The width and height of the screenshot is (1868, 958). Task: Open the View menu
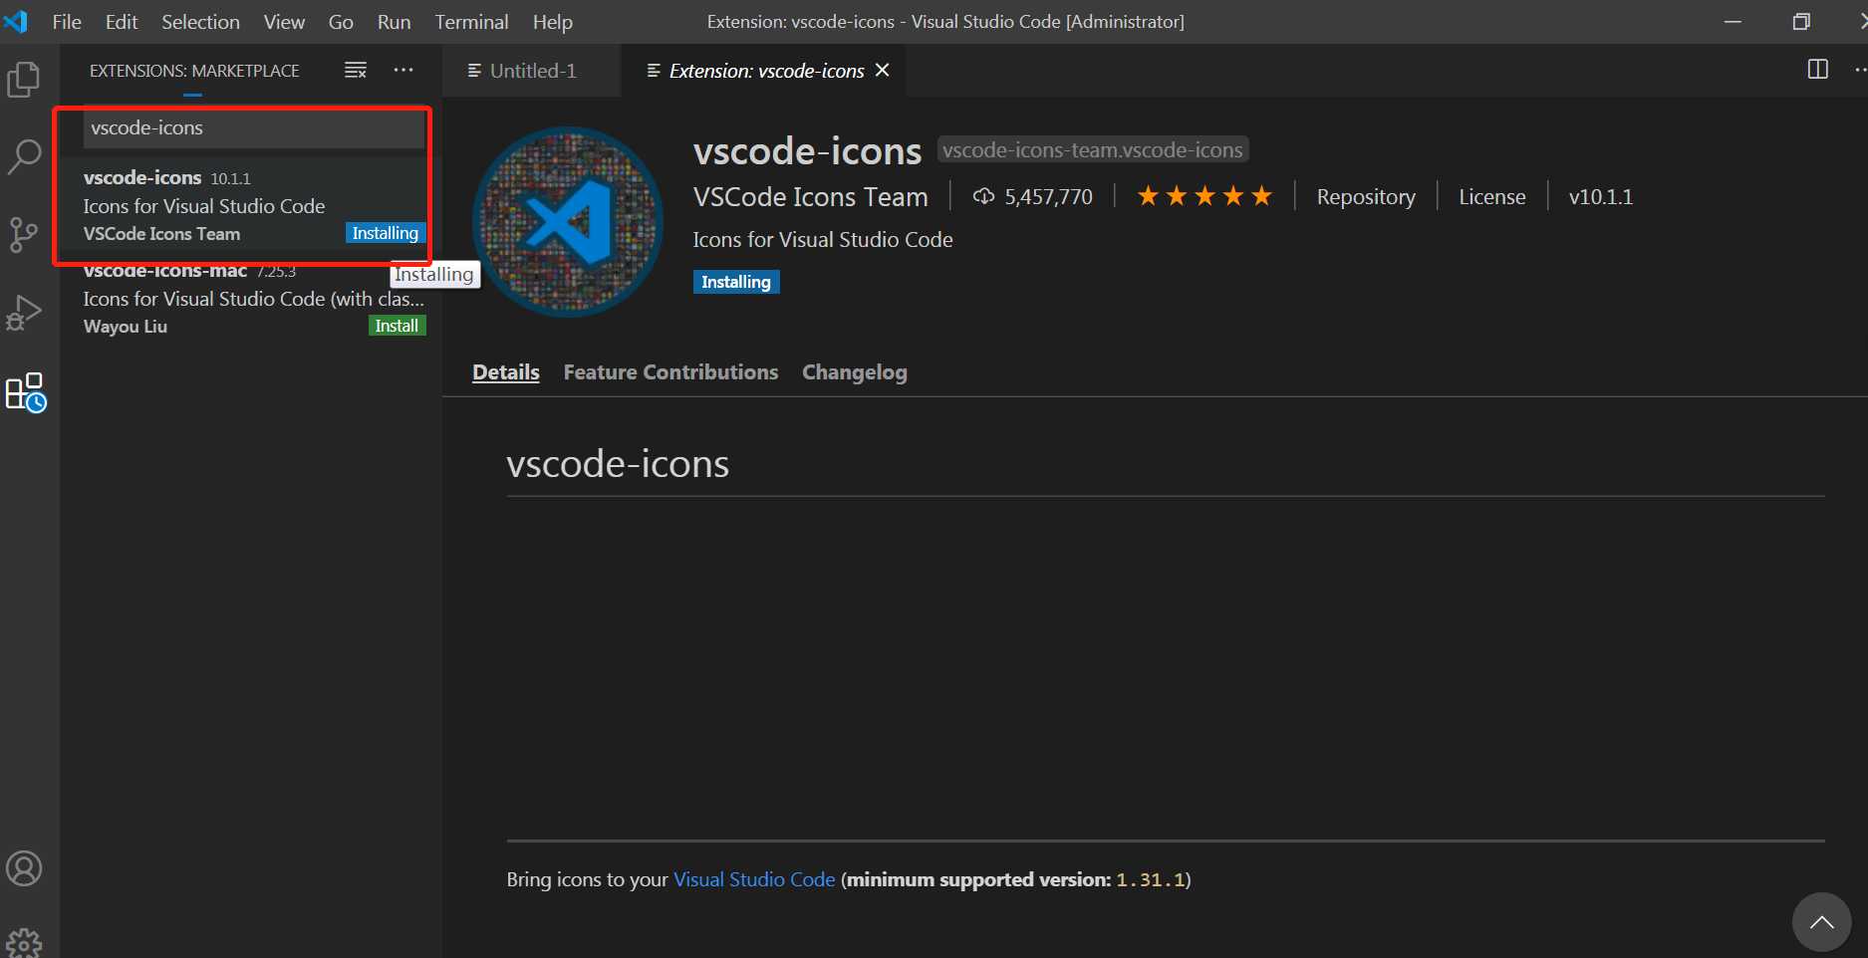coord(284,21)
